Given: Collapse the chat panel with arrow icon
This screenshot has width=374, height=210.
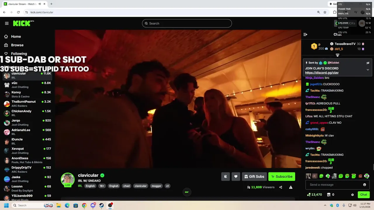Looking at the screenshot, I should [305, 34].
